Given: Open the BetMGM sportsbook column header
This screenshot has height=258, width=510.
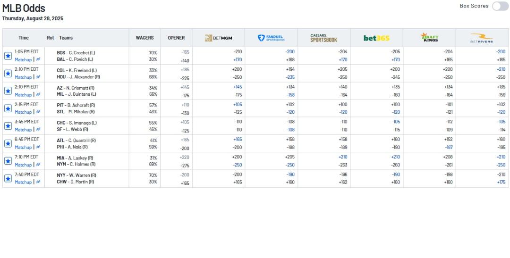Looking at the screenshot, I should click(x=218, y=38).
